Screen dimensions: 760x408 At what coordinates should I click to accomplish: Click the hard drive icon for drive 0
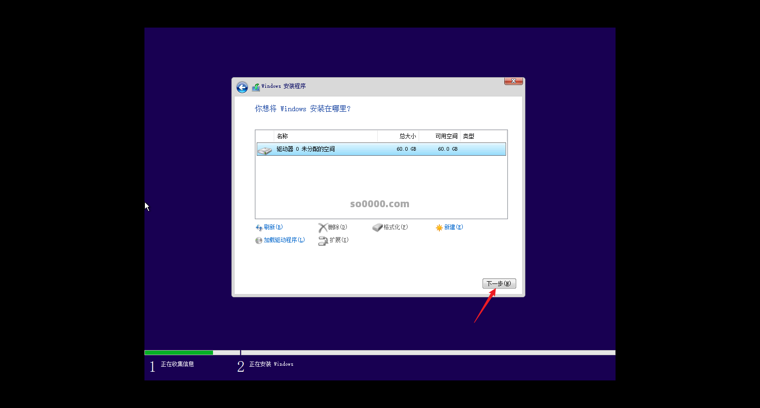click(x=265, y=150)
